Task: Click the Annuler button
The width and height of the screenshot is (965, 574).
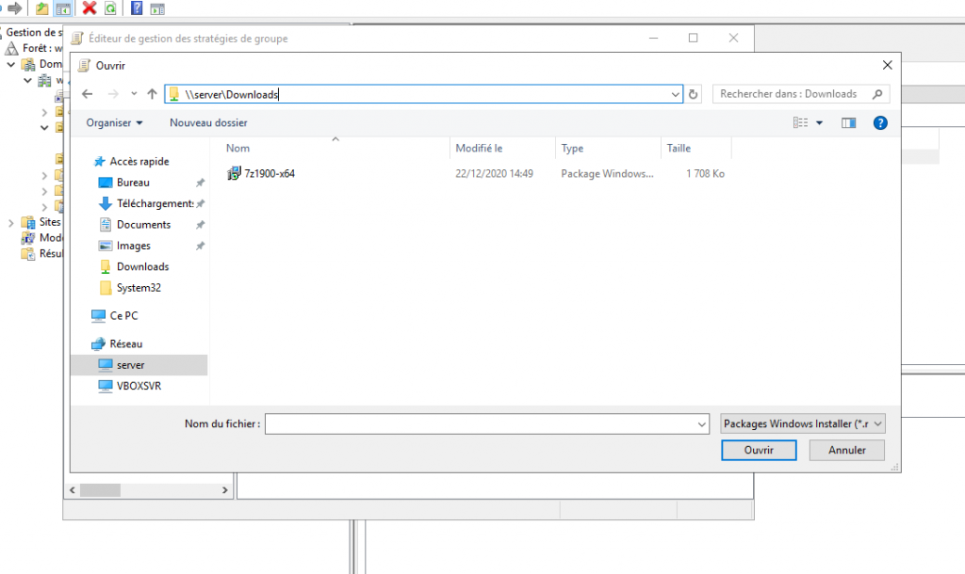Action: (846, 450)
